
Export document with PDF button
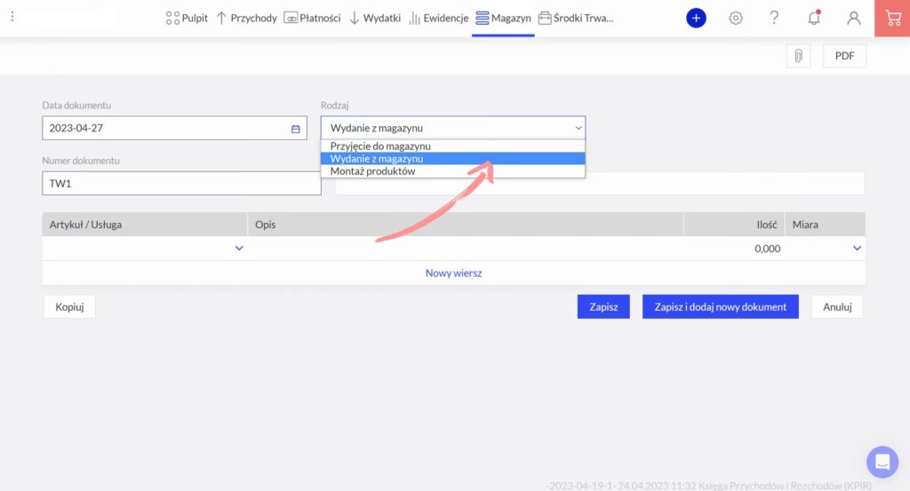[844, 56]
